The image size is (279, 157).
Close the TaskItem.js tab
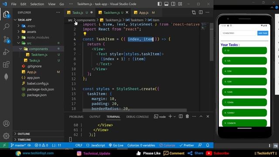click(x=127, y=13)
